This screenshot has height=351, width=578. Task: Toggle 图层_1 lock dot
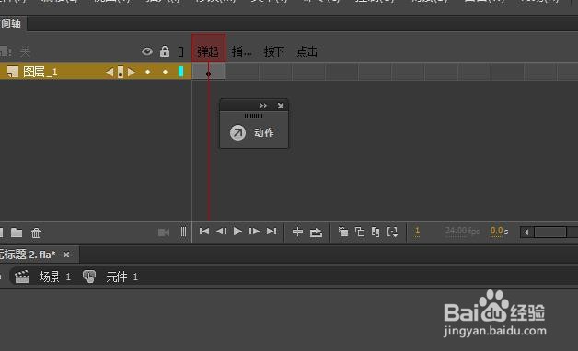pos(165,72)
